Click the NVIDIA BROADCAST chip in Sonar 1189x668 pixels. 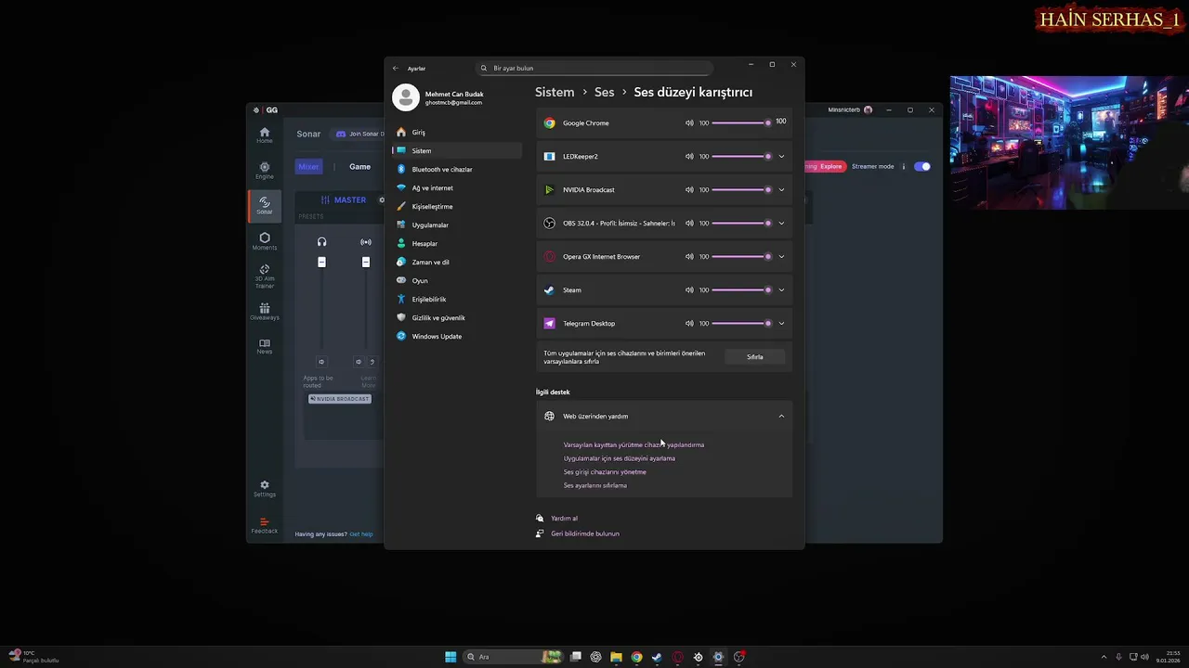(340, 399)
